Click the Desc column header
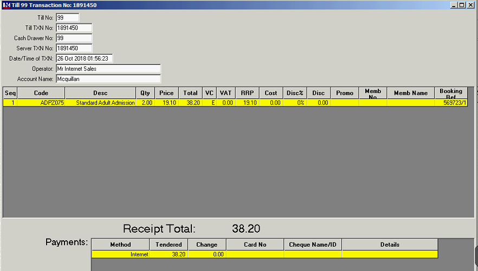 100,93
